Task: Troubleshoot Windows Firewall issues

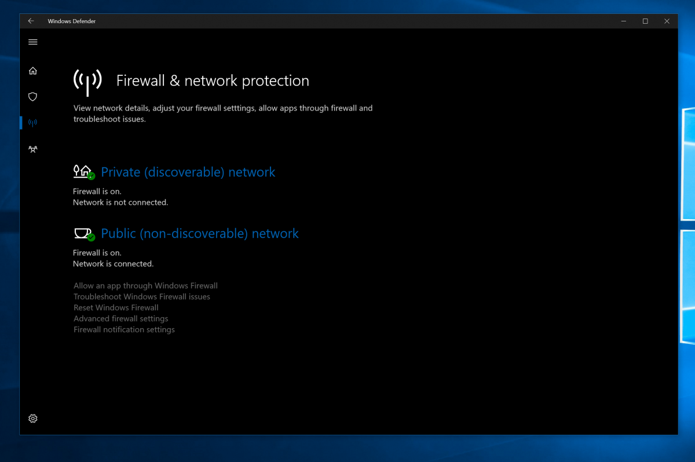Action: tap(141, 296)
